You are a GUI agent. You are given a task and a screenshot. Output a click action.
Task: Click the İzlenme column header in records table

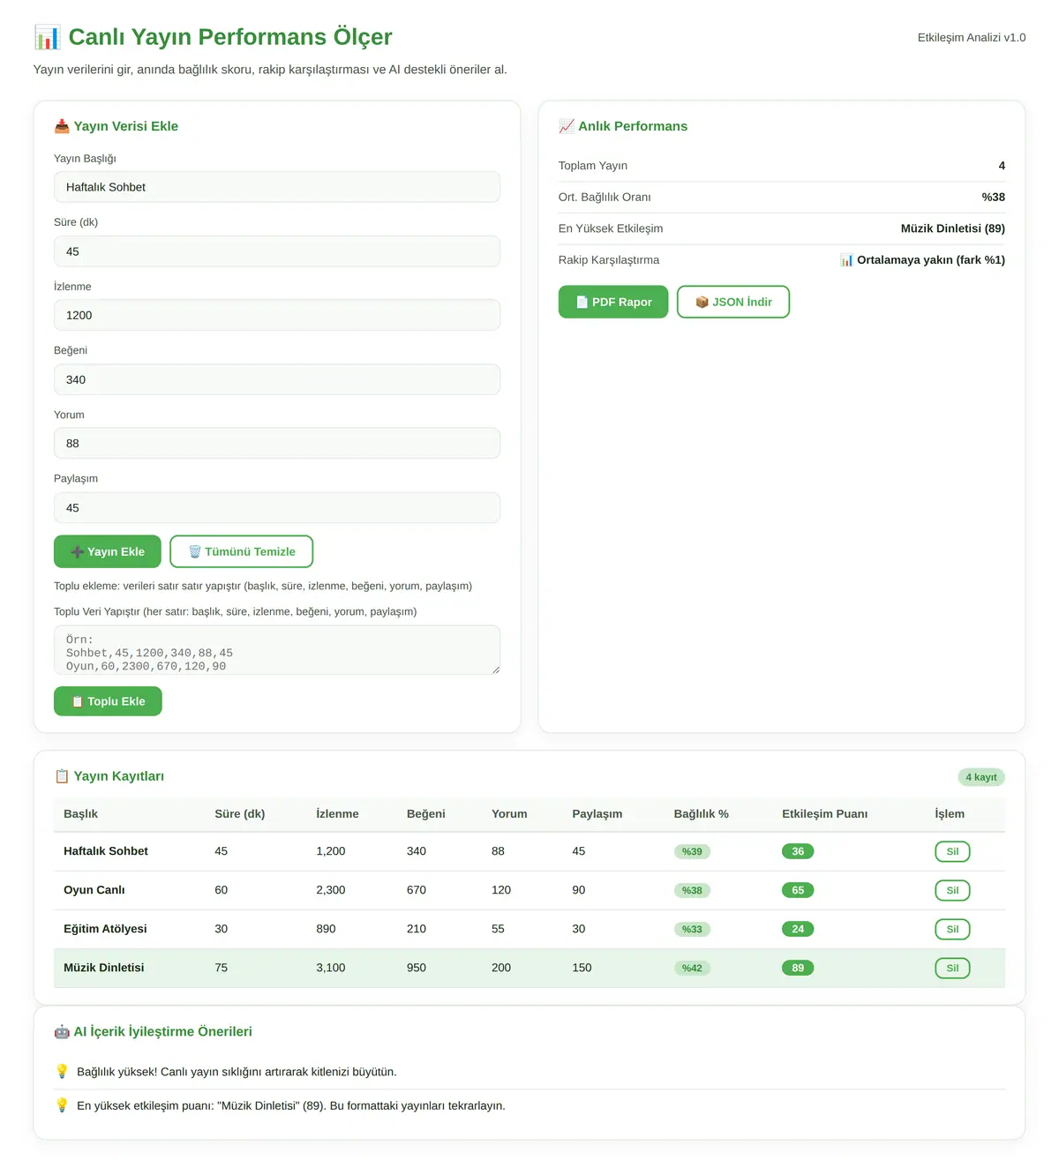tap(337, 813)
